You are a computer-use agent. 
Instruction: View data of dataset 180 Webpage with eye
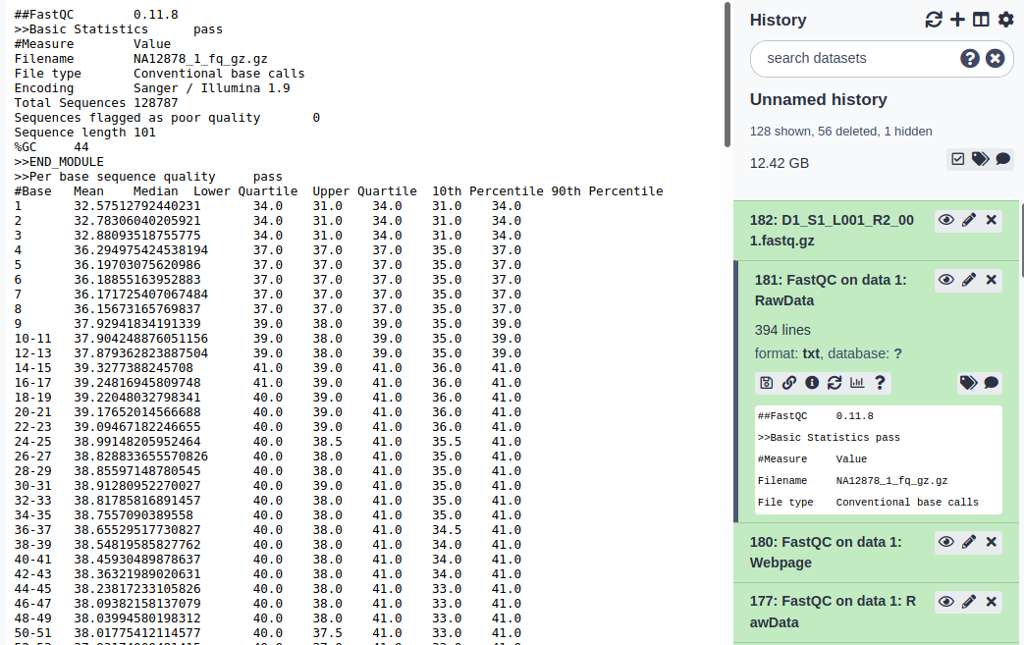(x=945, y=542)
